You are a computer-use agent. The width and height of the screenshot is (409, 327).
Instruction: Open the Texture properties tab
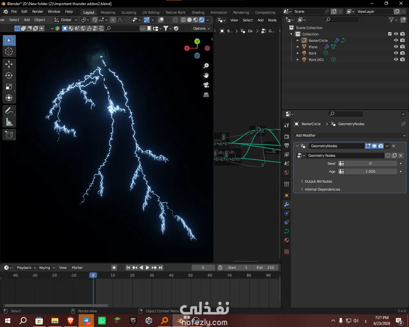(x=287, y=252)
